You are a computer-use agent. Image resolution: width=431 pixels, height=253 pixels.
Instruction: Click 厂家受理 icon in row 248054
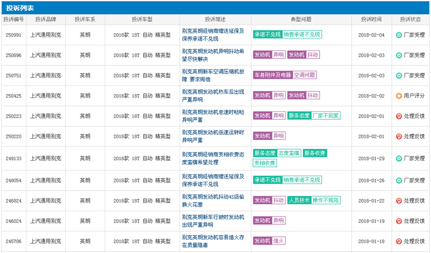399,180
